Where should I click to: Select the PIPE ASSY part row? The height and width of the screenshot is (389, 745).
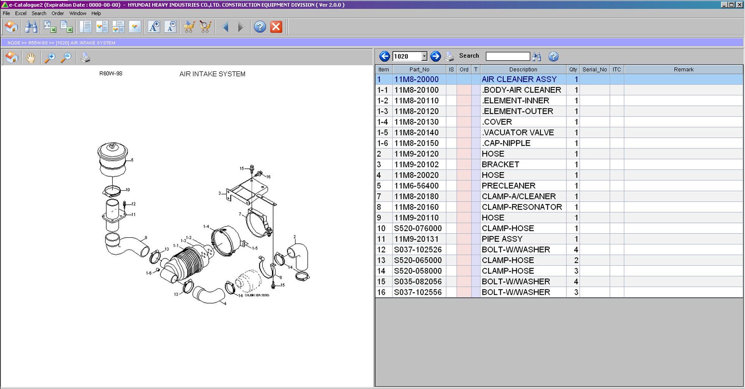pos(502,239)
